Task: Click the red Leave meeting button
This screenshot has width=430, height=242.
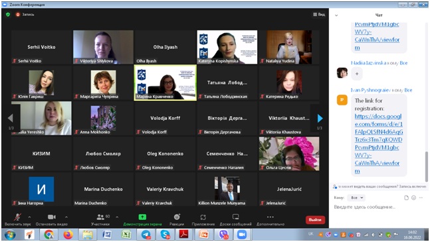Action: click(315, 219)
